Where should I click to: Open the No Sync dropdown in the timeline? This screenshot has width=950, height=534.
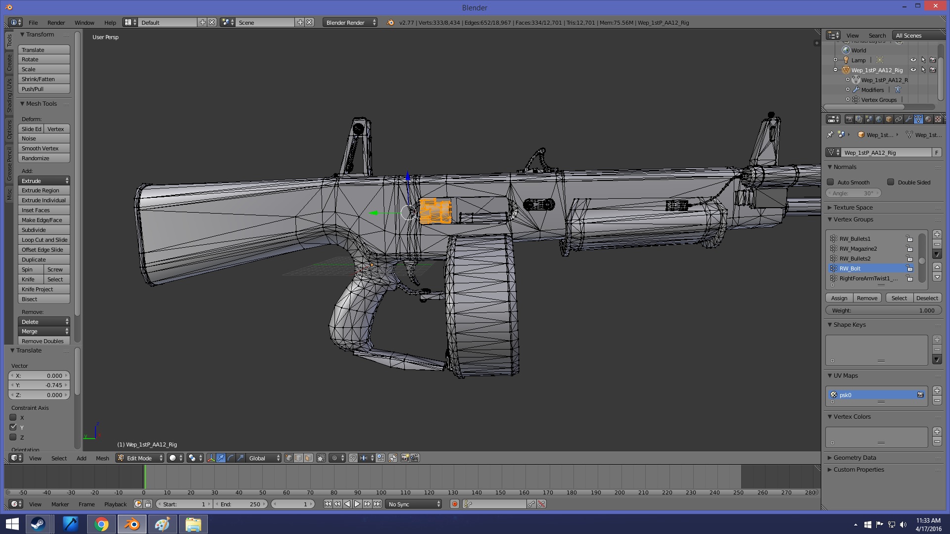414,504
